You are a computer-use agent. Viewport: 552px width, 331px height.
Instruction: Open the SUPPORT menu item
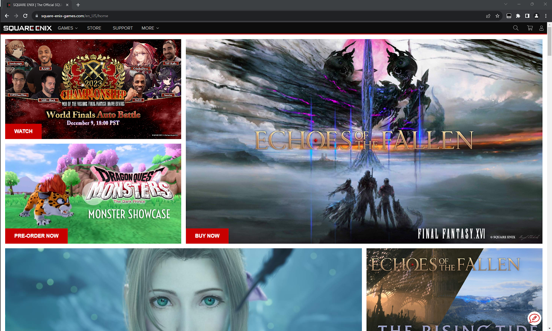pyautogui.click(x=122, y=28)
